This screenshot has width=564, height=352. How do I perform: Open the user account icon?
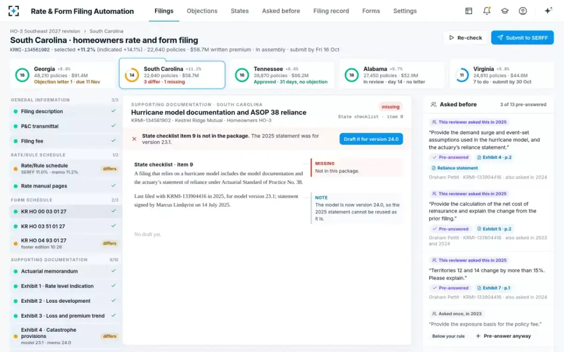click(523, 11)
